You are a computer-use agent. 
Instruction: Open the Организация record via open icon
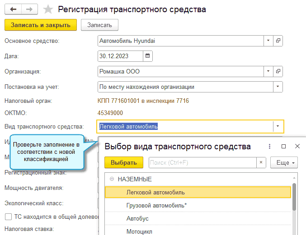click(278, 71)
